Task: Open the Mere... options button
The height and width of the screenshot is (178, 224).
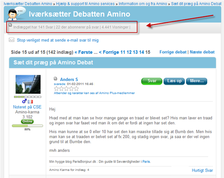Action: tap(197, 81)
